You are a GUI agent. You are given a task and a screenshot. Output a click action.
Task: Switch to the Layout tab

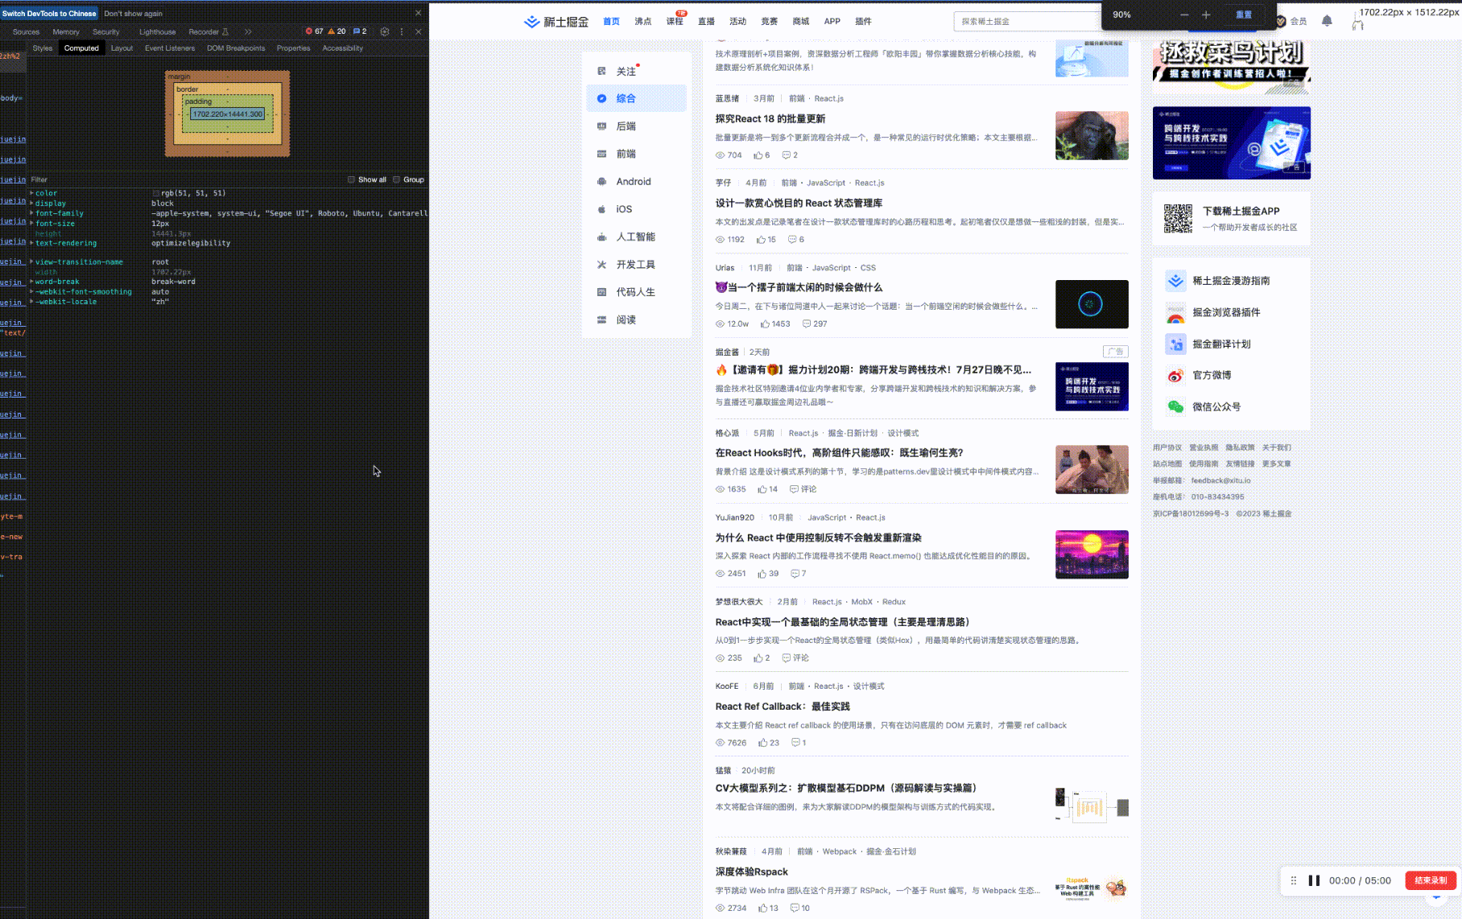coord(122,48)
